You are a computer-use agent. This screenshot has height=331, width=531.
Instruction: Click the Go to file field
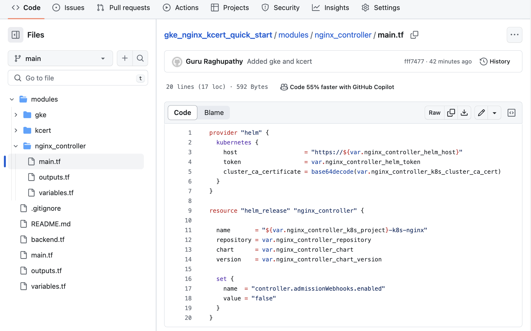(78, 78)
